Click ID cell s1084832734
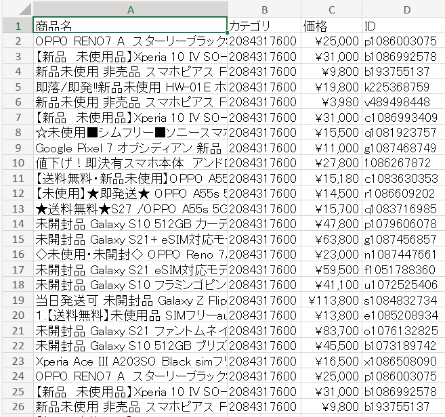Viewport: 445px width, 417px height. click(404, 300)
